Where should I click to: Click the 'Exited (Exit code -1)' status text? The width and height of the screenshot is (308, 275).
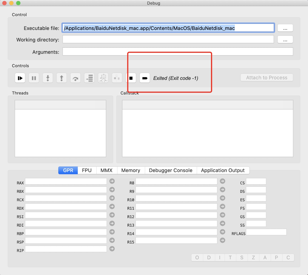[x=176, y=78]
